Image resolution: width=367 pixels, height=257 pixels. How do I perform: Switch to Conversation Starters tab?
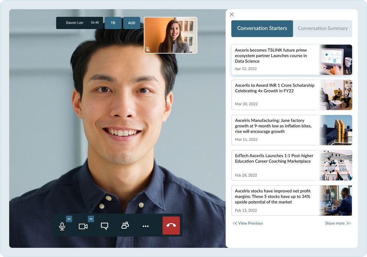[262, 28]
